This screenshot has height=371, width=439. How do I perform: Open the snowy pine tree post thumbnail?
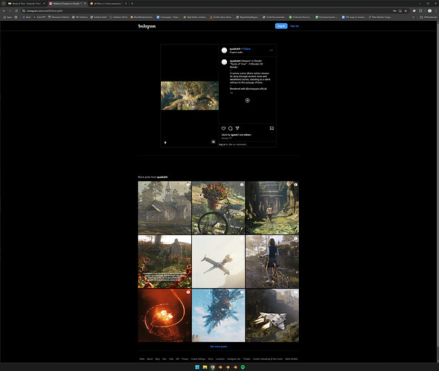218,315
